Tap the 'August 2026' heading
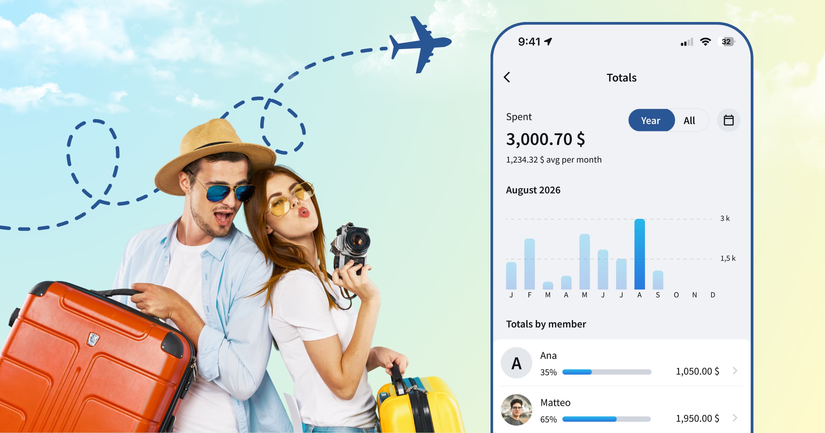825x433 pixels. [533, 190]
